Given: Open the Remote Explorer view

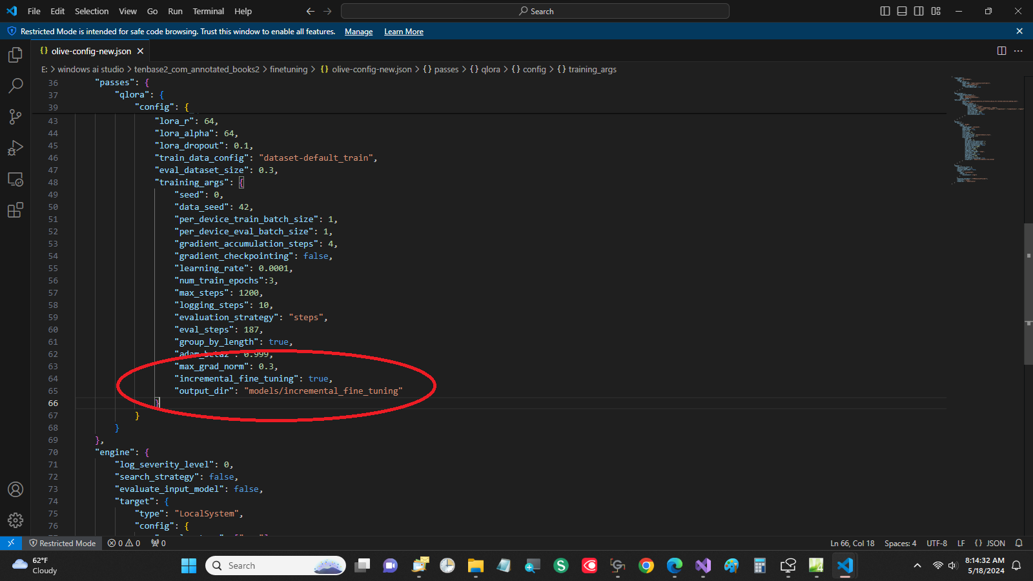Looking at the screenshot, I should [x=15, y=179].
